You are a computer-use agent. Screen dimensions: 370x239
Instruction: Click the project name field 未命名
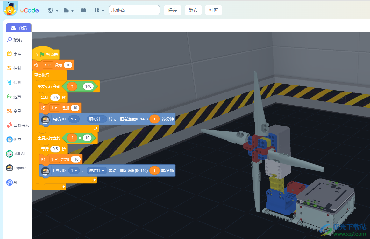pos(134,10)
